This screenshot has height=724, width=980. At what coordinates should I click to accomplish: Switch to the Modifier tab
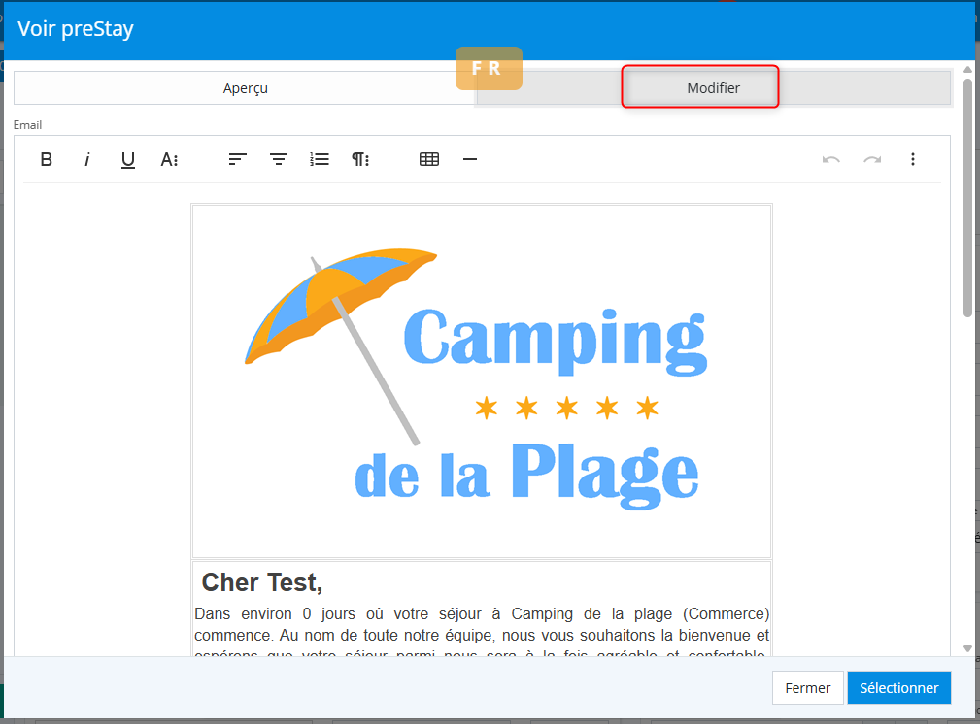click(x=713, y=88)
